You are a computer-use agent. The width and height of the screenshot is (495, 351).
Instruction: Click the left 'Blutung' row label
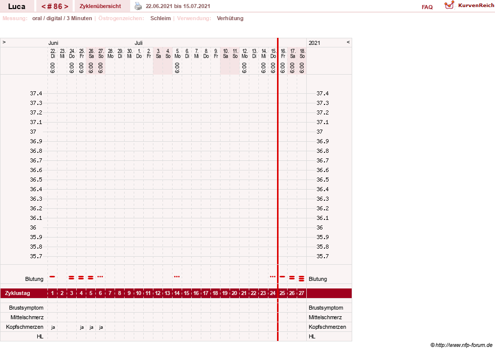point(34,279)
